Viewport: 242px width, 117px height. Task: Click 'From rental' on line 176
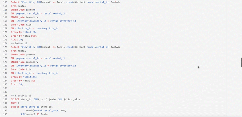(x=18, y=51)
